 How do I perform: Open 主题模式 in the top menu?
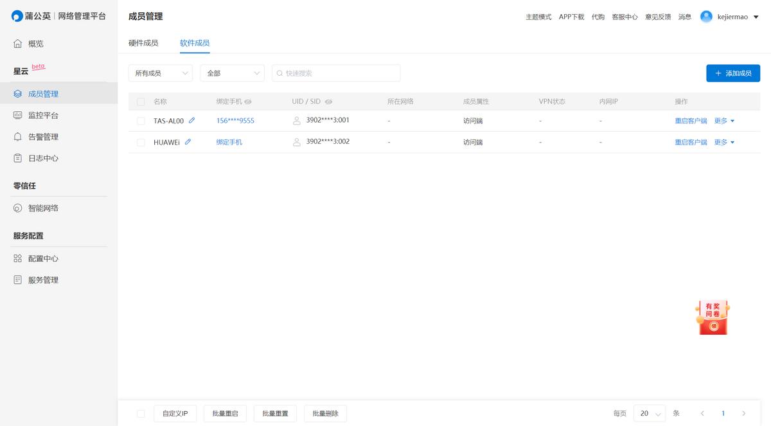click(x=538, y=17)
